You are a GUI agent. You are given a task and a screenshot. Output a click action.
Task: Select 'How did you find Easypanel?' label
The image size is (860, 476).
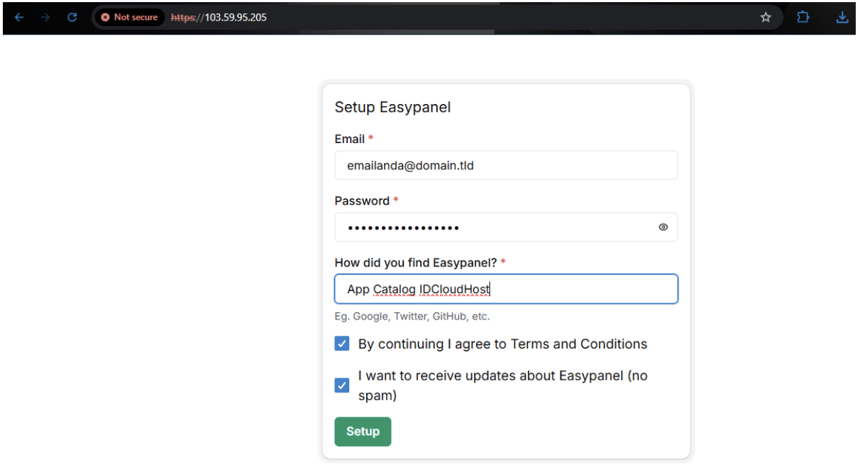tap(416, 263)
